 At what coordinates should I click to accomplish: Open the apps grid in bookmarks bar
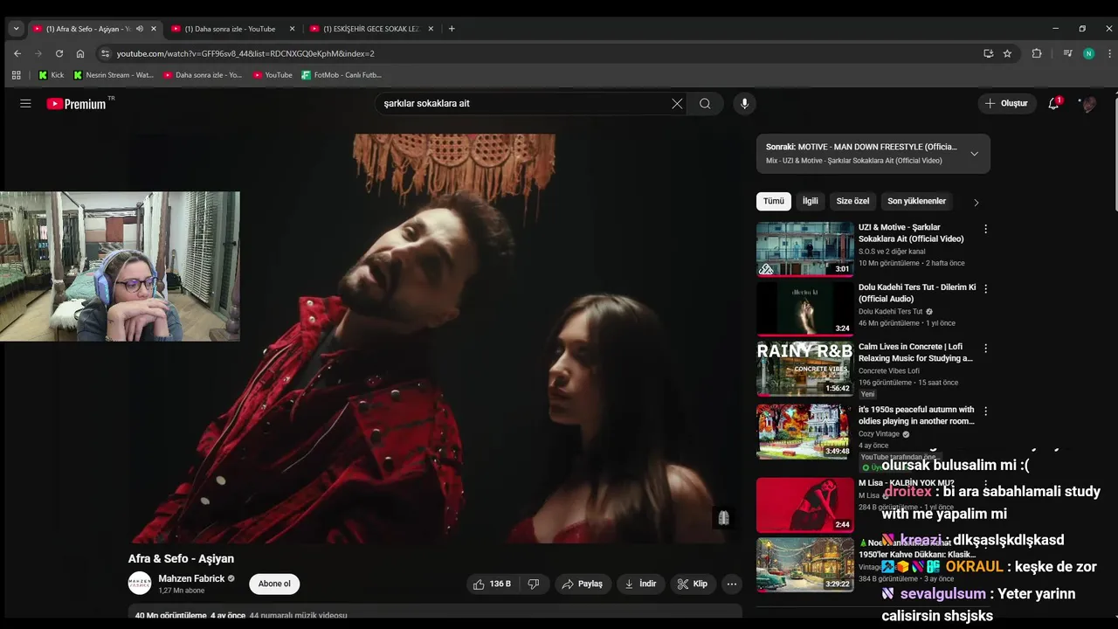click(x=16, y=75)
